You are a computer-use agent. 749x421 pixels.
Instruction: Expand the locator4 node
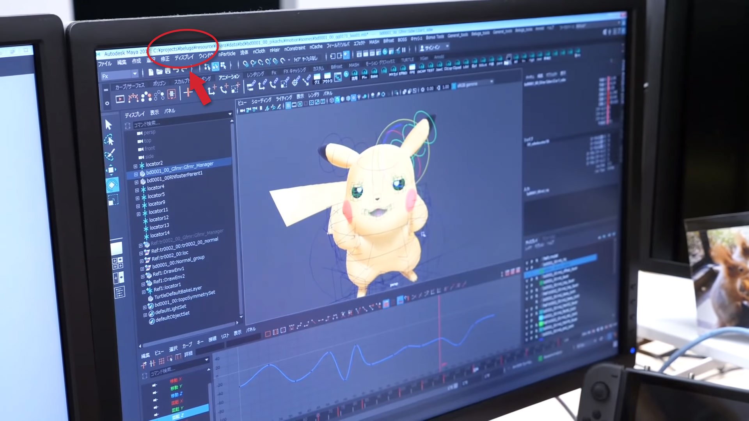[x=137, y=190]
